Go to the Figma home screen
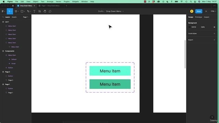 point(13,6)
